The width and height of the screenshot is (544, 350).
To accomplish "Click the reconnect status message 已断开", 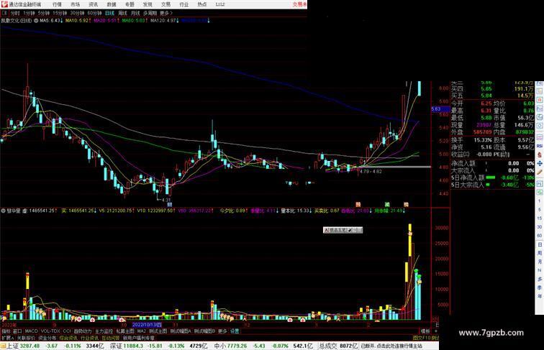I will coord(391,346).
